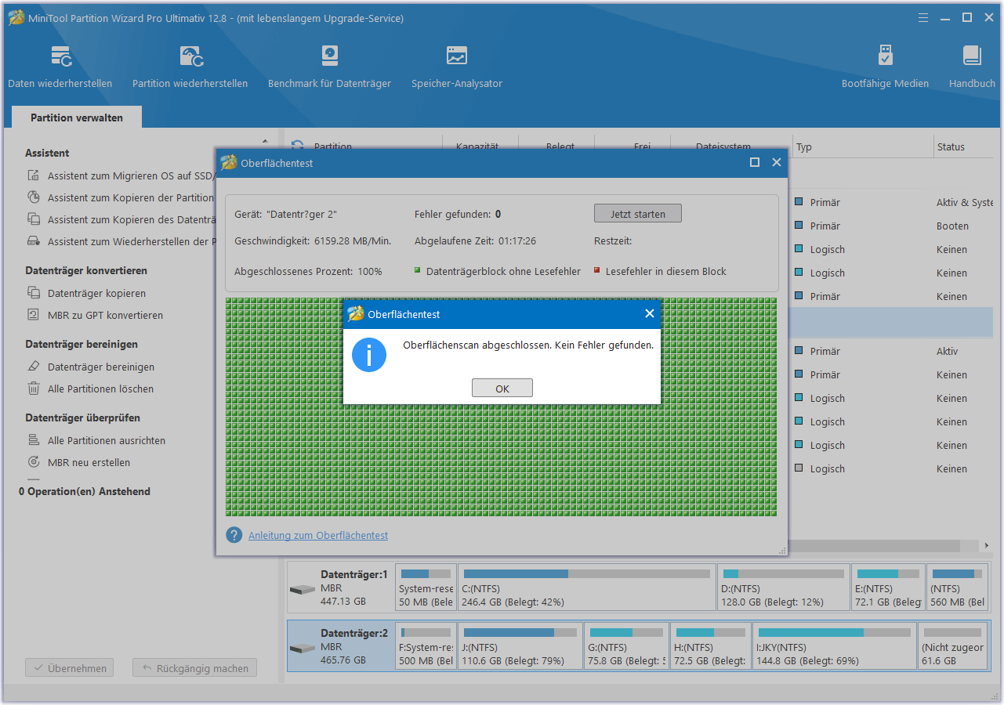Click OK in the Oberflächentest message
This screenshot has width=1004, height=705.
(x=502, y=389)
